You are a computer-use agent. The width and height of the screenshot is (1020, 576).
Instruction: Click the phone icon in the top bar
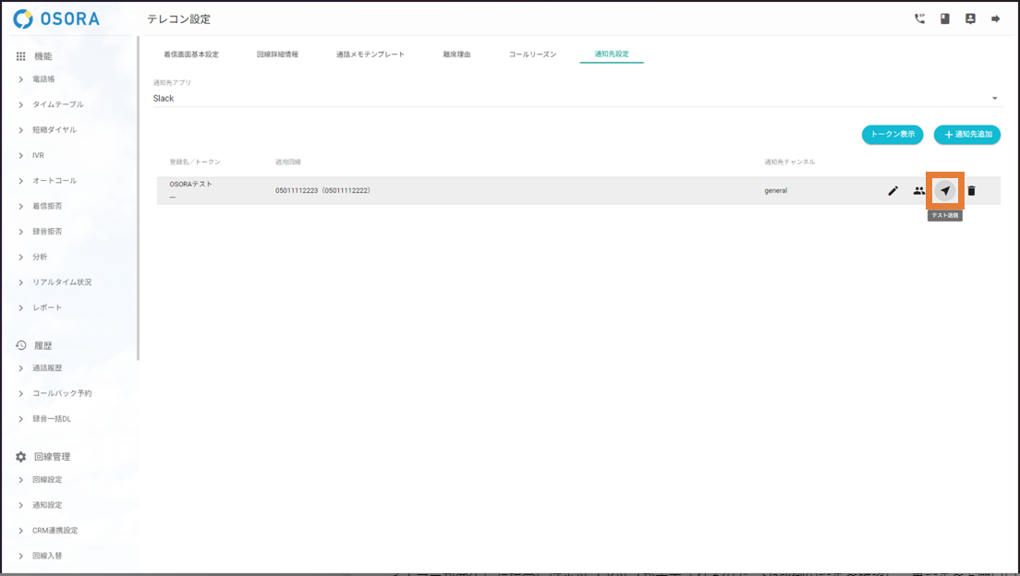point(919,18)
